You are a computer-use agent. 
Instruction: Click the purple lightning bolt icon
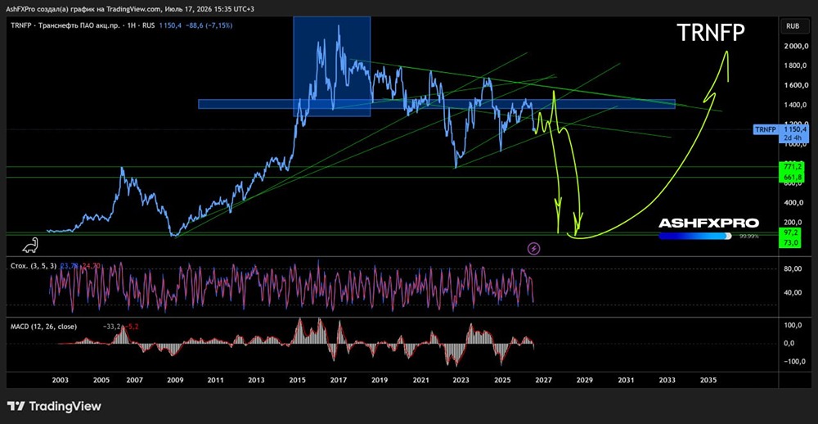point(534,249)
